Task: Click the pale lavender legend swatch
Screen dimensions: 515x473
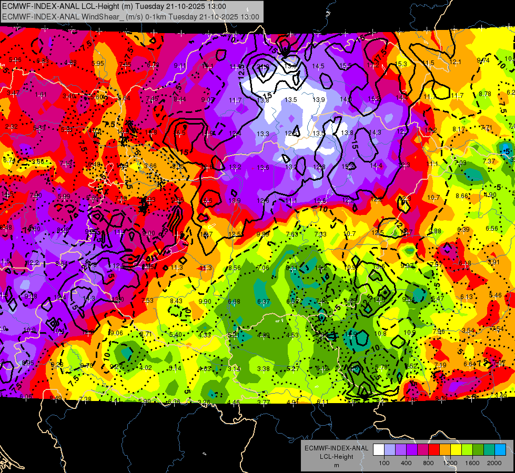Action: click(389, 450)
